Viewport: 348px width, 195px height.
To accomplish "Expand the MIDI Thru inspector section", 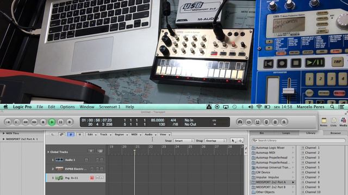I will pos(4,133).
